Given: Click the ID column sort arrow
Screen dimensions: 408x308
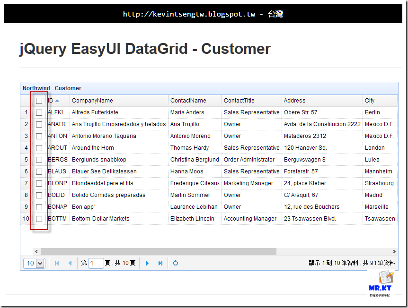Looking at the screenshot, I should pyautogui.click(x=57, y=101).
